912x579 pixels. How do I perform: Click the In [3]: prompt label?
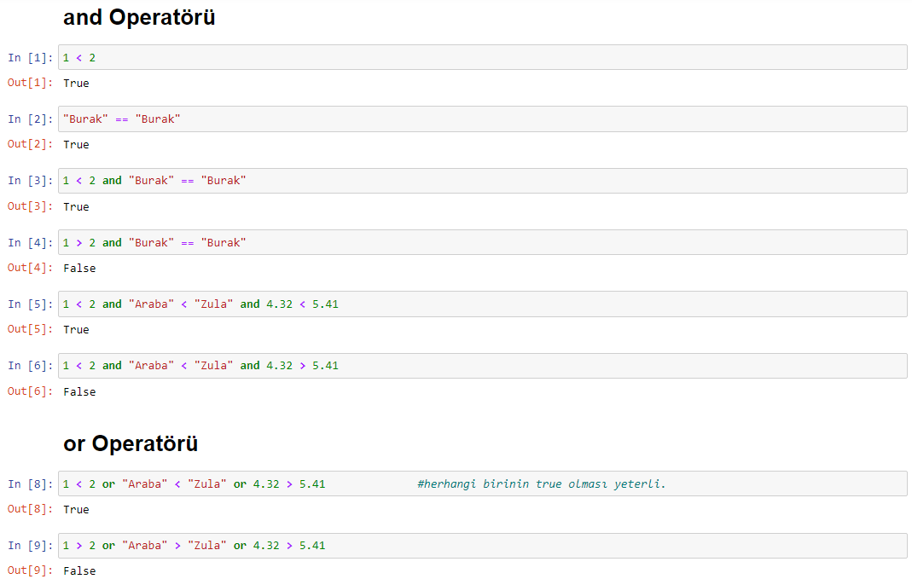pyautogui.click(x=30, y=181)
